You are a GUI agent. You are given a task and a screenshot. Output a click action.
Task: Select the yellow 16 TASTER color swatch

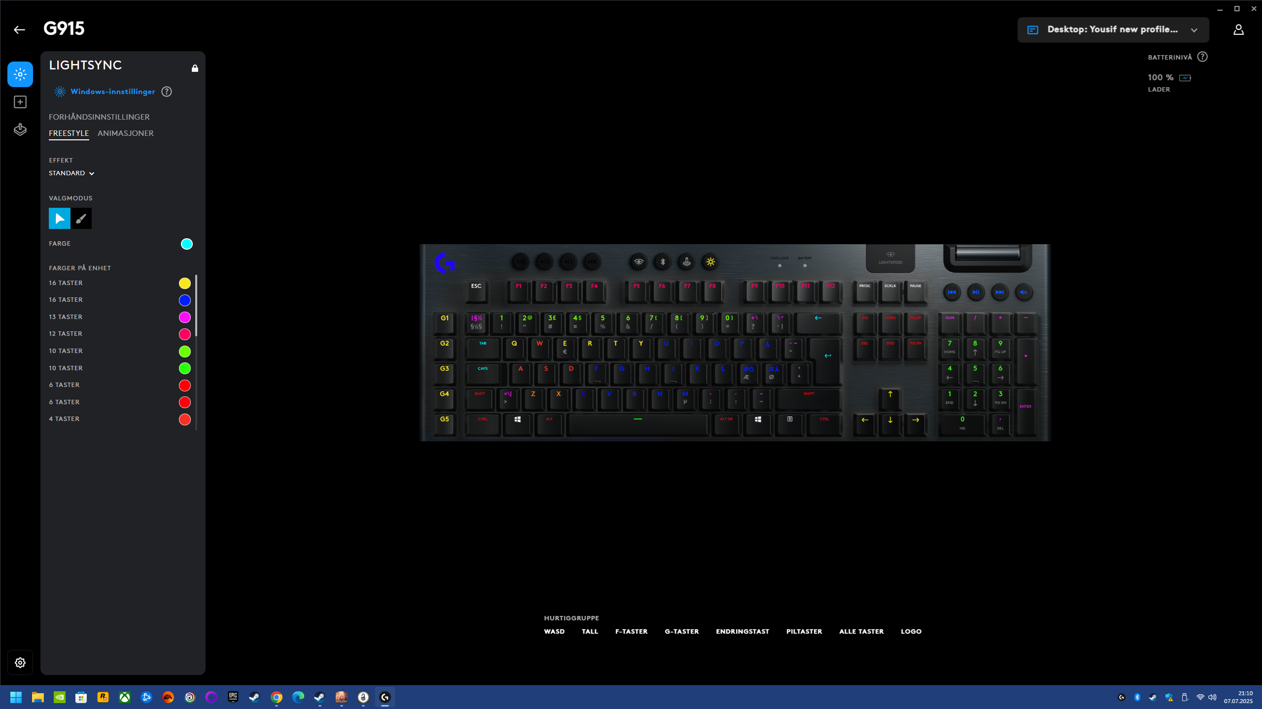click(184, 283)
